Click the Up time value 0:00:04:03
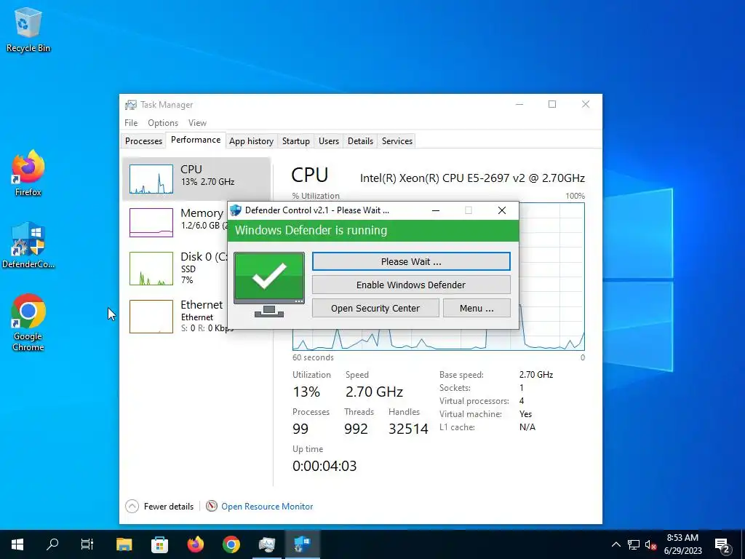The width and height of the screenshot is (745, 559). tap(324, 466)
